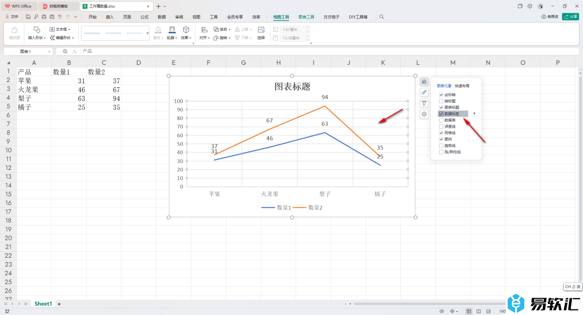The width and height of the screenshot is (583, 315).
Task: Click the Undo arrow icon
Action: point(59,17)
